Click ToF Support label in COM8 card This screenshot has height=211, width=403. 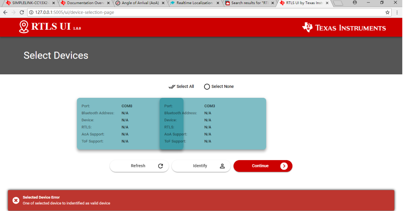(x=92, y=141)
